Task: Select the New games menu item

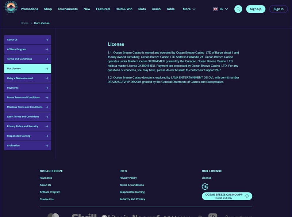Action: pos(87,9)
